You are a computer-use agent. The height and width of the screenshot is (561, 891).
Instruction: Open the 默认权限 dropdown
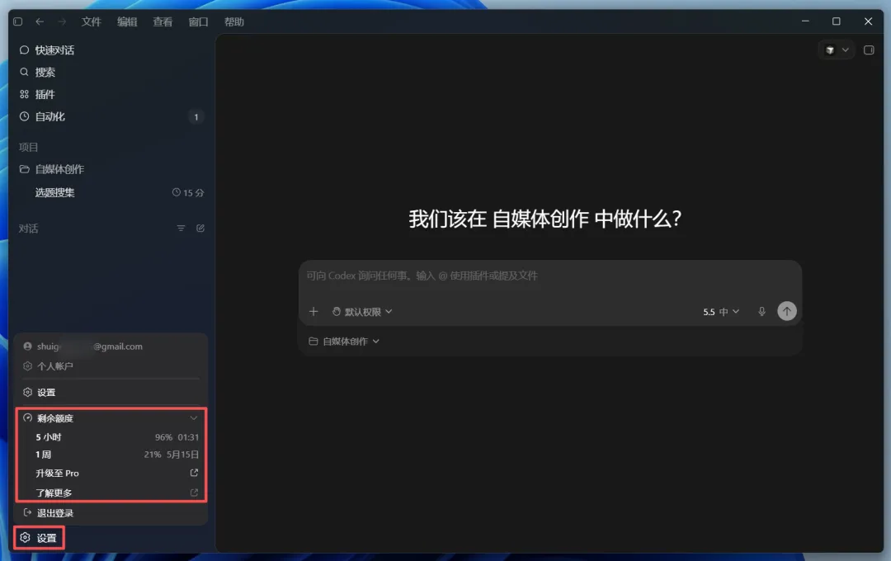point(362,312)
